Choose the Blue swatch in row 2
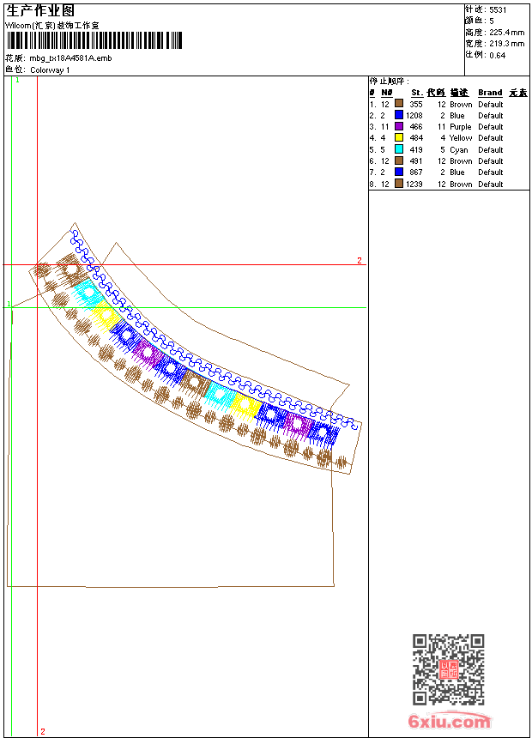The height and width of the screenshot is (738, 532). click(399, 115)
